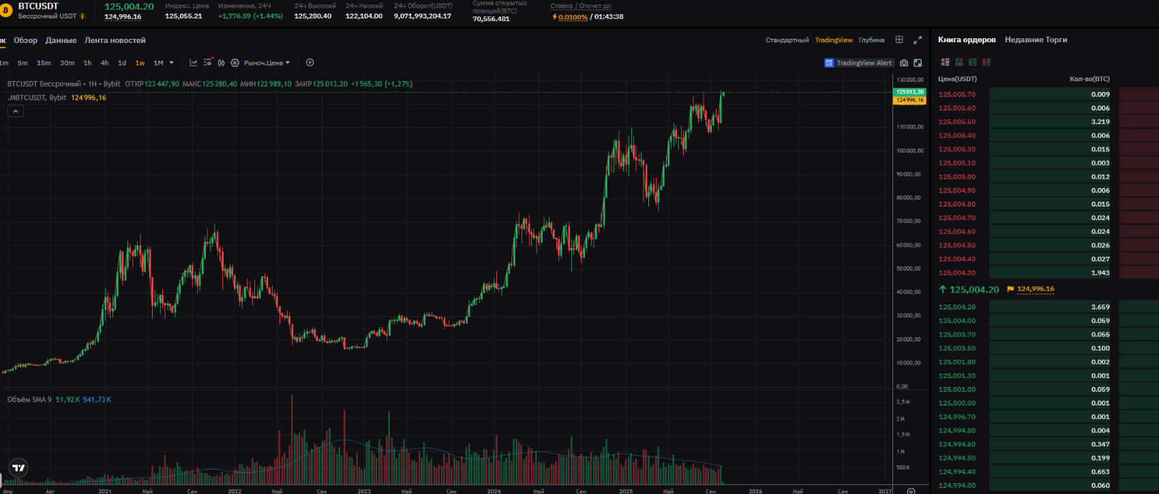Click the TradingView logo on the chart
This screenshot has width=1159, height=494.
[x=19, y=467]
